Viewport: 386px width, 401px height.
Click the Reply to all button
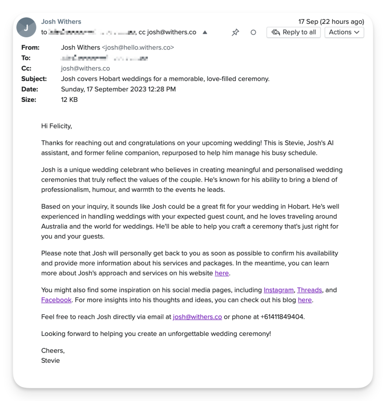point(294,32)
